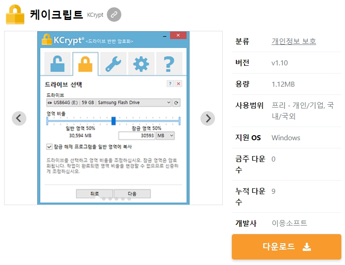Open the question mark help tab

[169, 64]
